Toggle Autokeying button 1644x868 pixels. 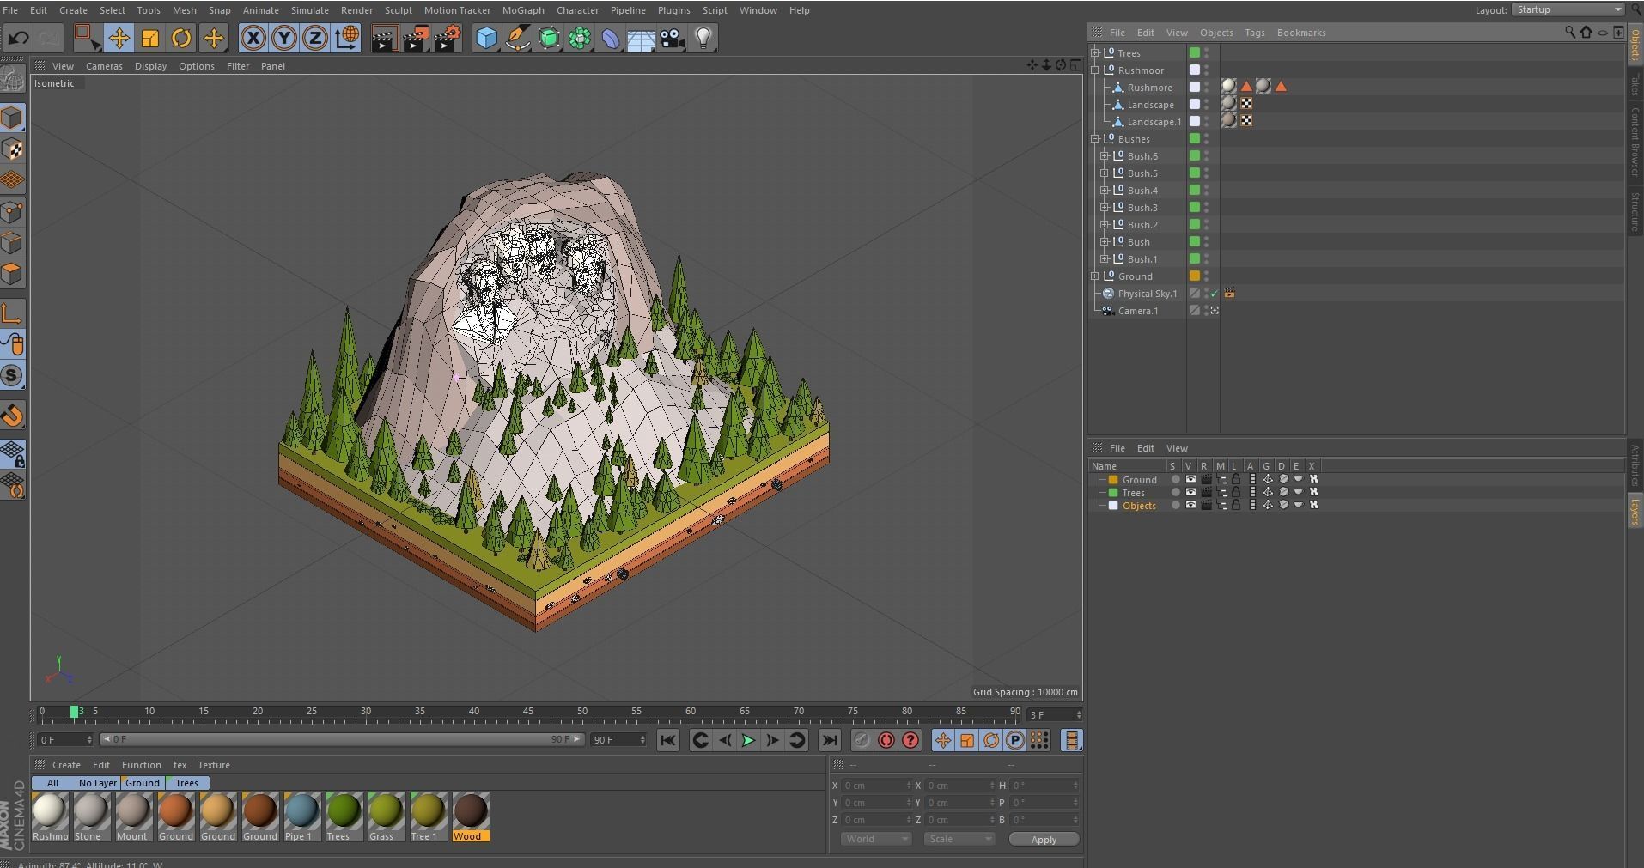tap(886, 740)
